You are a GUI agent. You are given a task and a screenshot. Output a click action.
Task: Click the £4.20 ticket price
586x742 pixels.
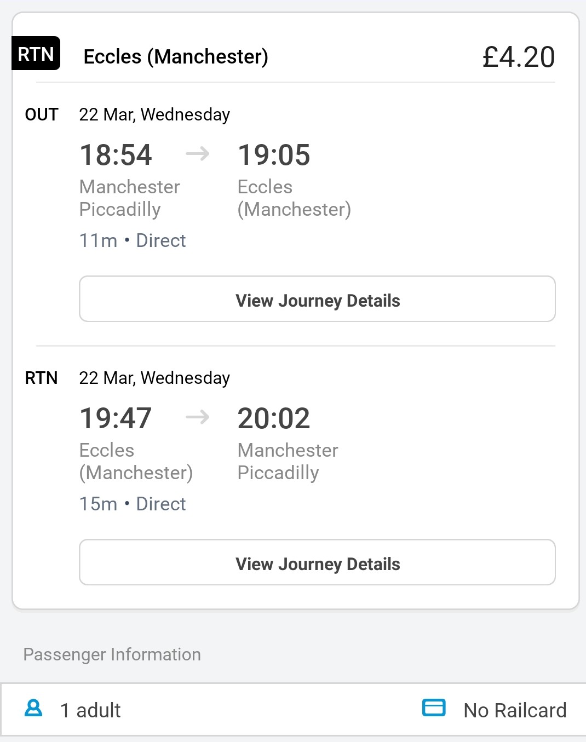518,57
